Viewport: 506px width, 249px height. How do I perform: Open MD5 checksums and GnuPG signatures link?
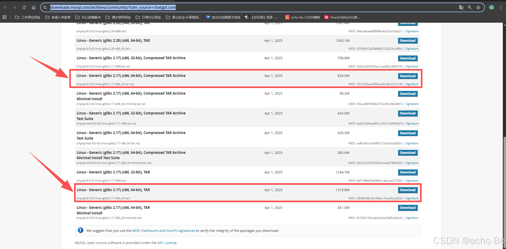click(163, 230)
